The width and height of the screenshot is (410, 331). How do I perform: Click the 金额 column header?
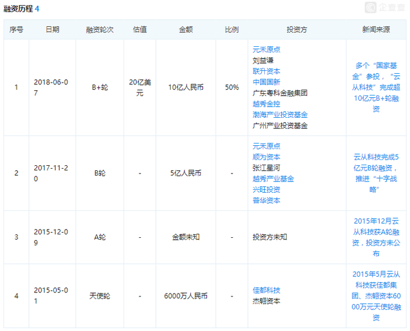click(x=186, y=29)
